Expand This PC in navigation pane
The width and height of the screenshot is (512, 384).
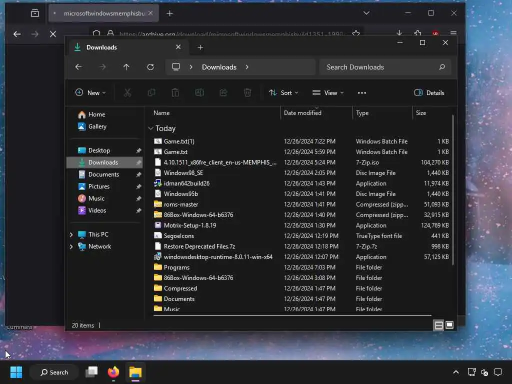pos(71,234)
